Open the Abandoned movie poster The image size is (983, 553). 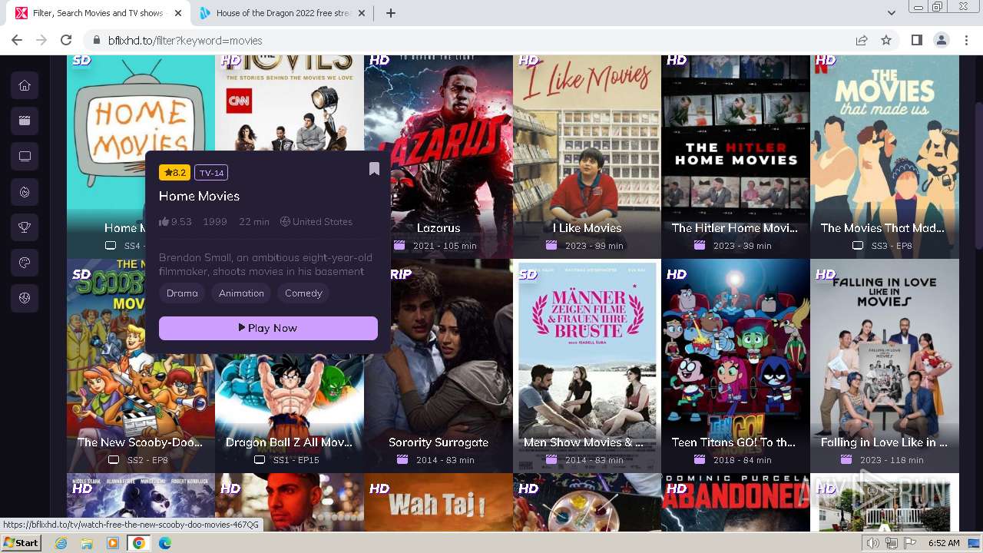click(736, 502)
